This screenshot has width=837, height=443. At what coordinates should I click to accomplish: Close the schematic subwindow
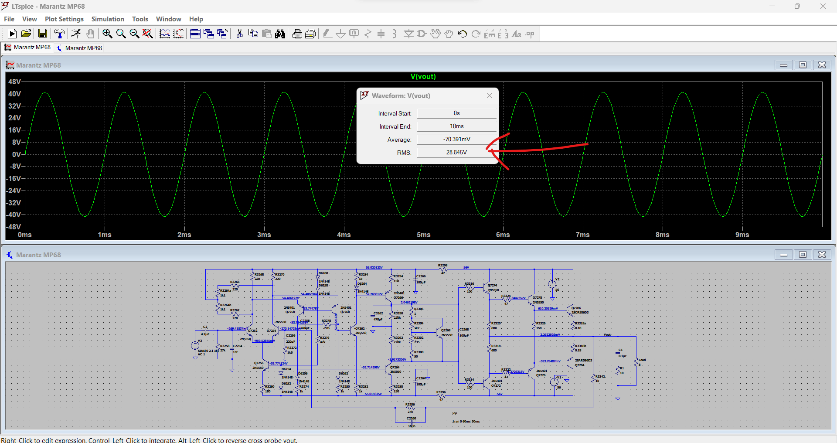click(x=822, y=255)
